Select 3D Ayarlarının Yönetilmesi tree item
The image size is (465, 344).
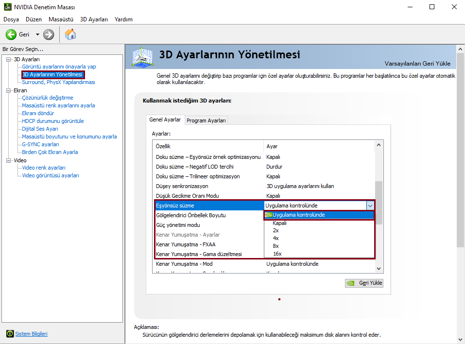pos(52,74)
